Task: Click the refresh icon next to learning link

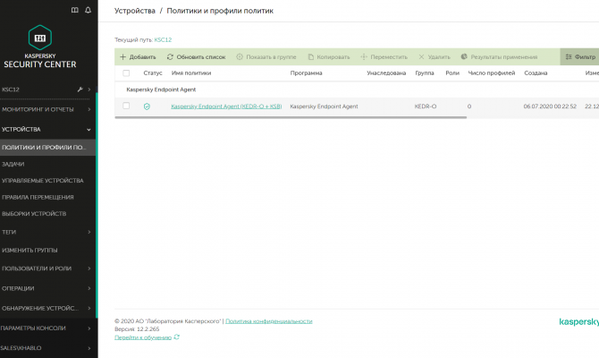Action: pyautogui.click(x=176, y=337)
